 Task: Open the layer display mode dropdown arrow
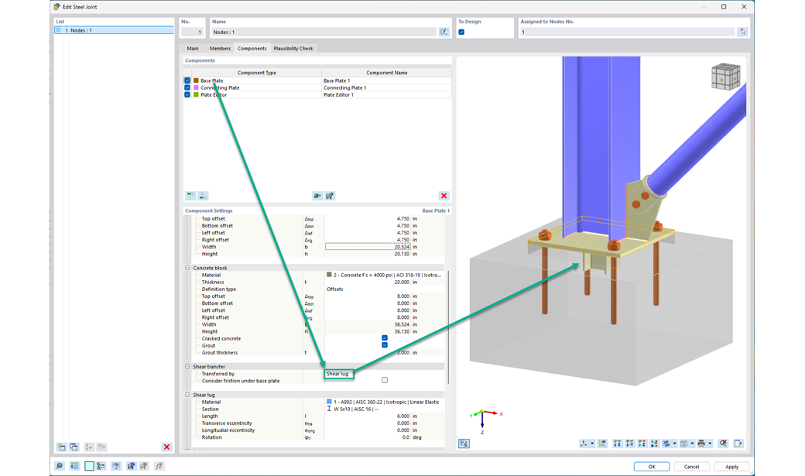coord(675,443)
